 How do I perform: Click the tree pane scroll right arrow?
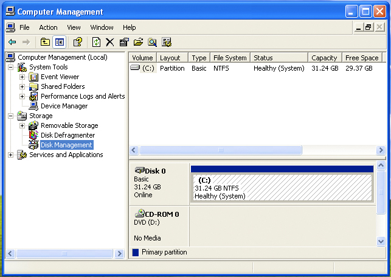click(x=119, y=253)
